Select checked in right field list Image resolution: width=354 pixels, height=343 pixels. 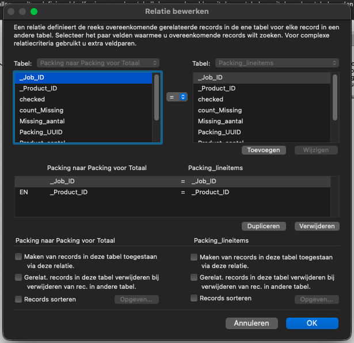coord(210,99)
